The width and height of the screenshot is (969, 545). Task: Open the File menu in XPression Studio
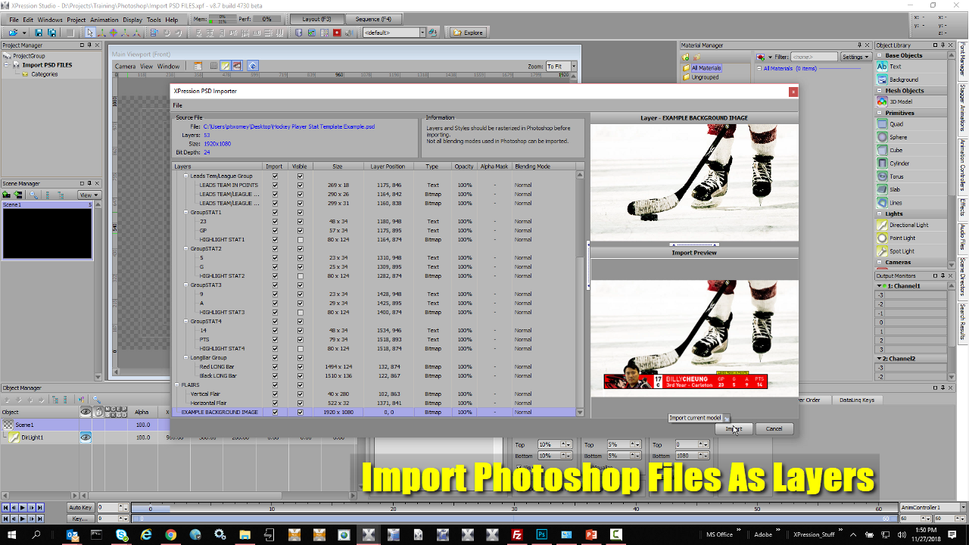click(14, 20)
